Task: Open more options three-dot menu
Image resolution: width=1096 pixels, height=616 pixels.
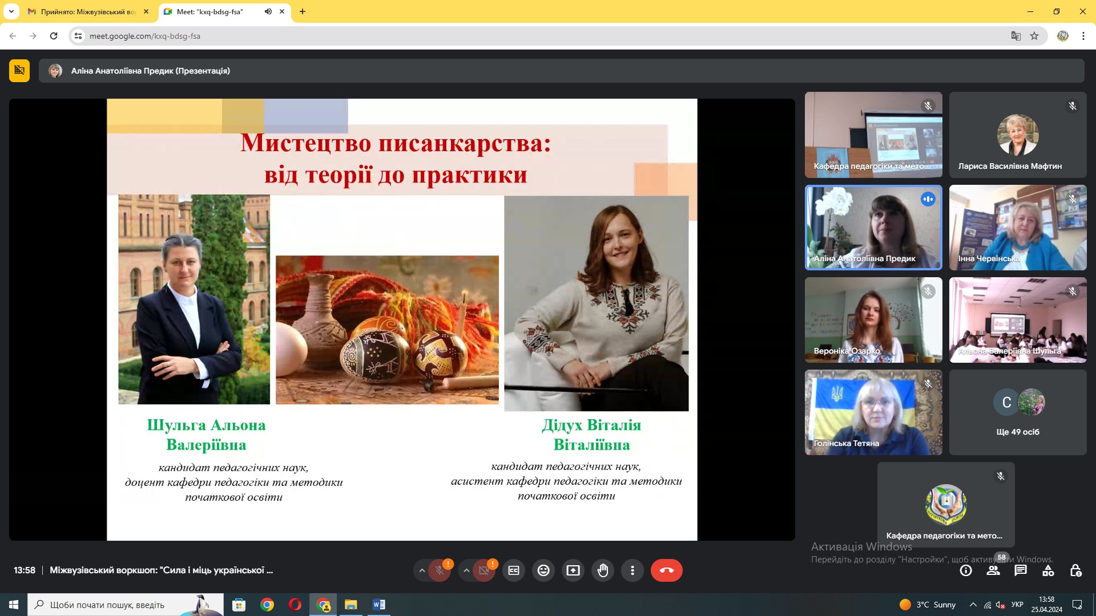Action: pyautogui.click(x=632, y=570)
